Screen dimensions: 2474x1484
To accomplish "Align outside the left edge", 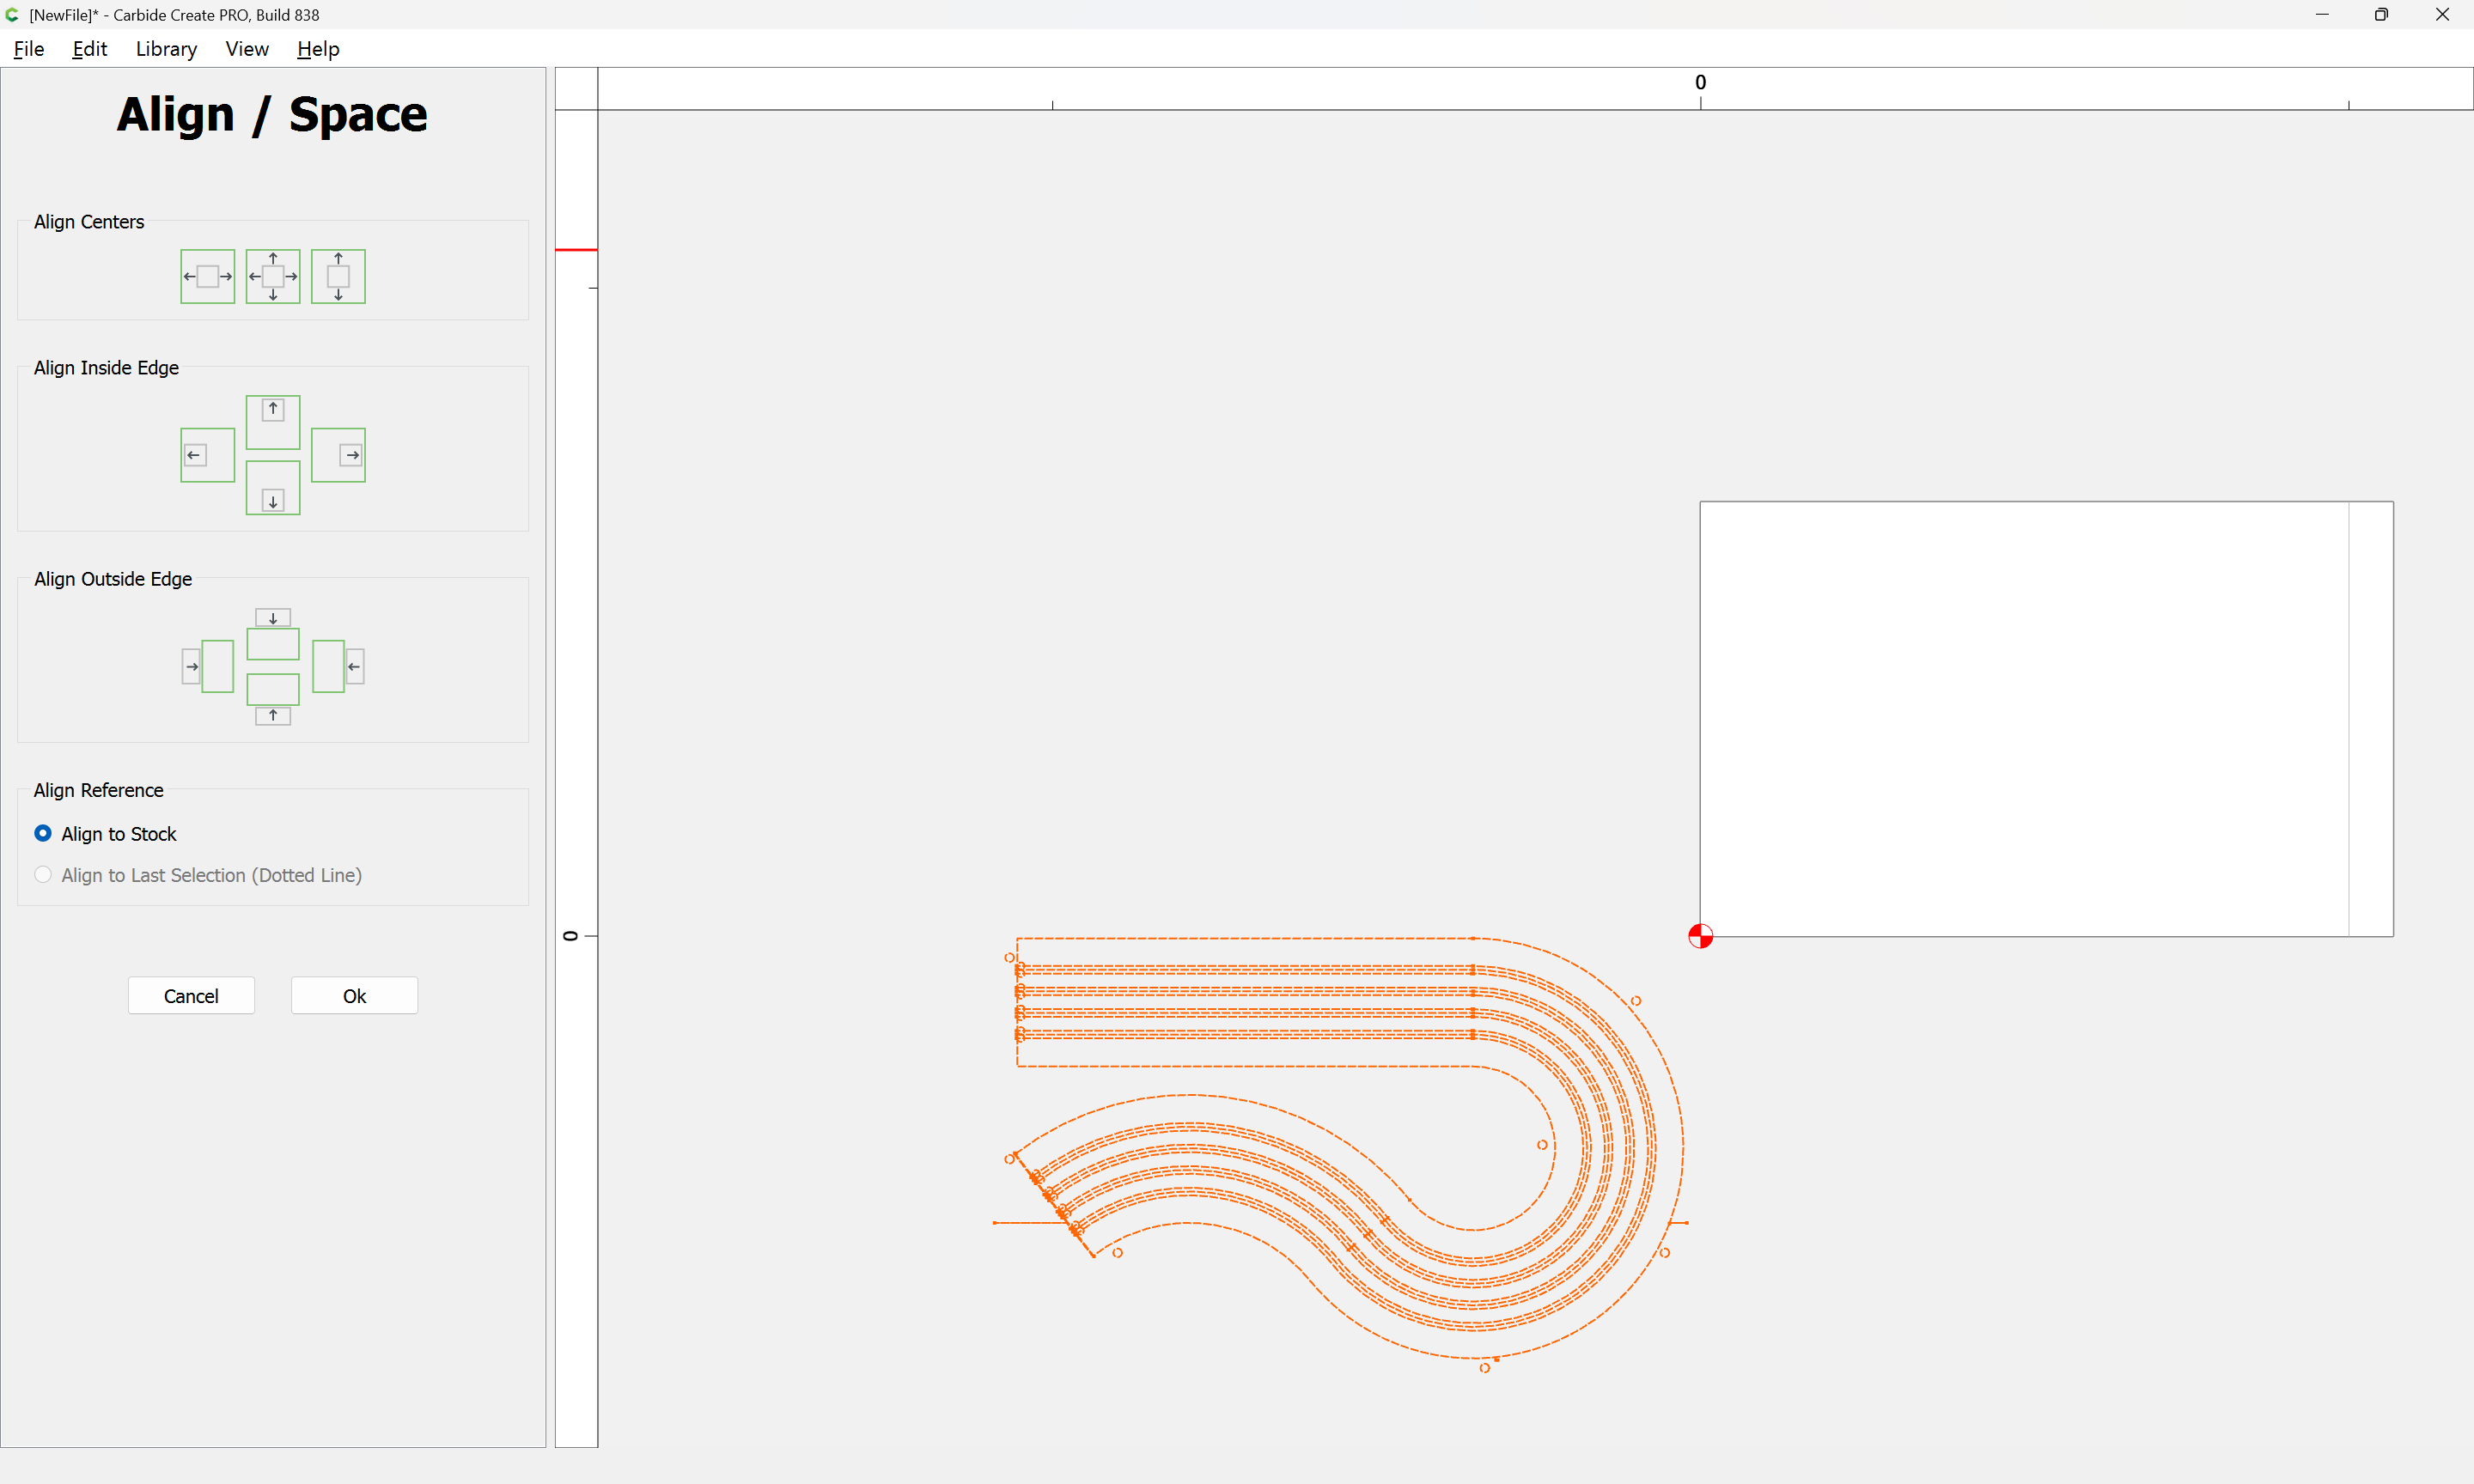I will pyautogui.click(x=207, y=666).
